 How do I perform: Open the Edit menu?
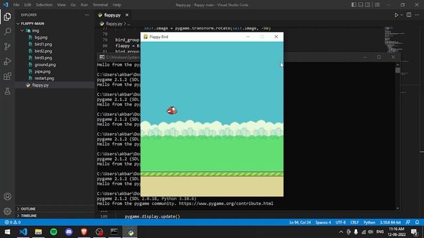tap(27, 5)
